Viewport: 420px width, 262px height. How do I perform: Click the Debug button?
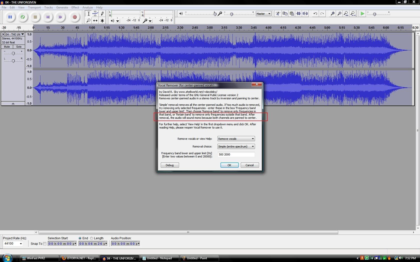tap(169, 165)
